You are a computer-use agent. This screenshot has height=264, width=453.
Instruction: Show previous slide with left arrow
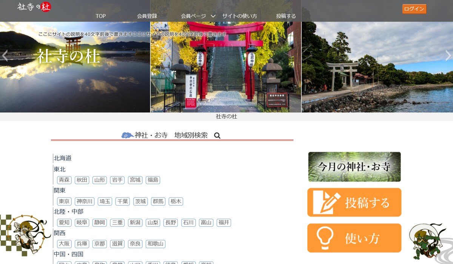pos(5,56)
